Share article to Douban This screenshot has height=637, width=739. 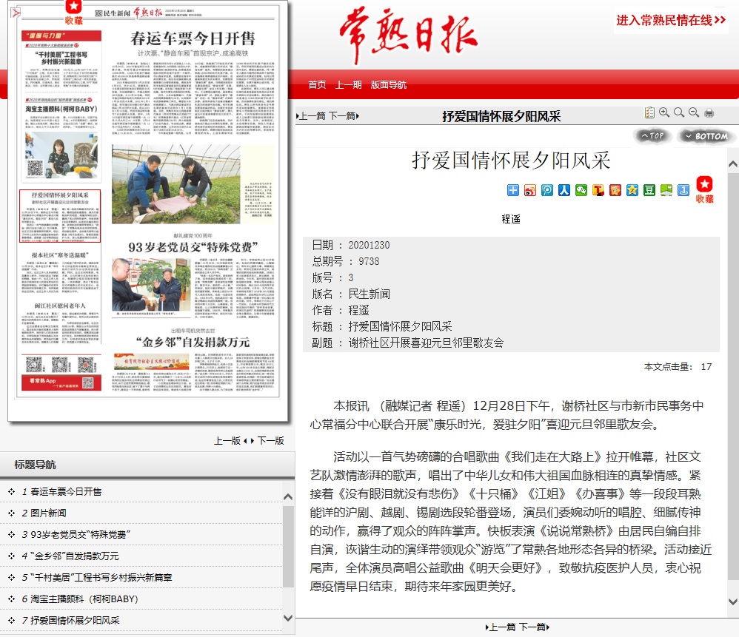[x=649, y=190]
